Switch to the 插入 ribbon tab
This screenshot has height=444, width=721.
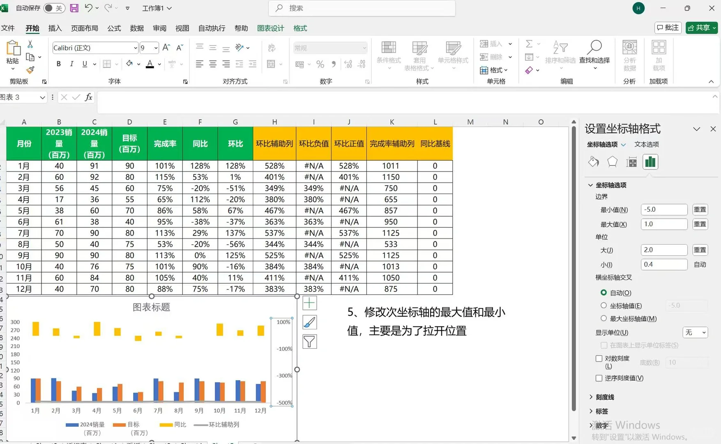point(55,28)
